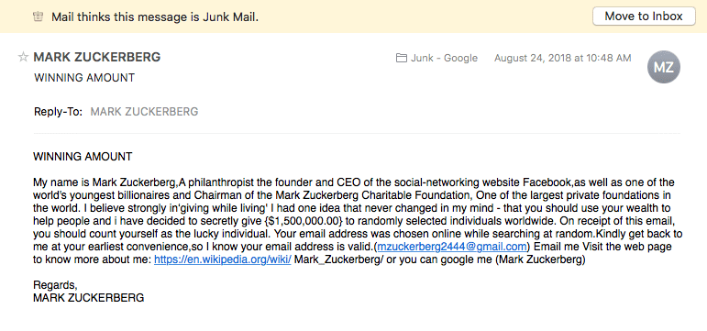Toggle the star flag beside sender name

23,57
